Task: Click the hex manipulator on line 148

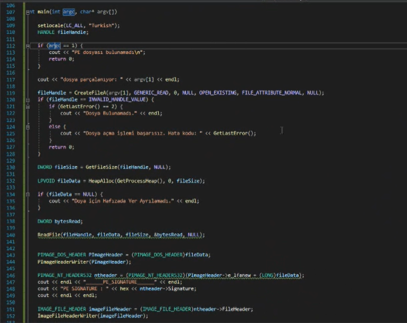Action: coord(124,289)
